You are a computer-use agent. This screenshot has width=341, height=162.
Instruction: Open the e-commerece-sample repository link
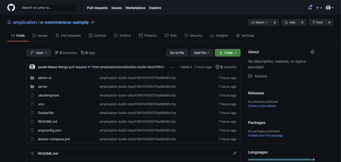click(64, 22)
